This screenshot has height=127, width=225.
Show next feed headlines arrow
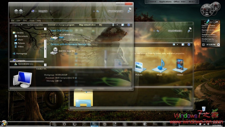pos(218,45)
